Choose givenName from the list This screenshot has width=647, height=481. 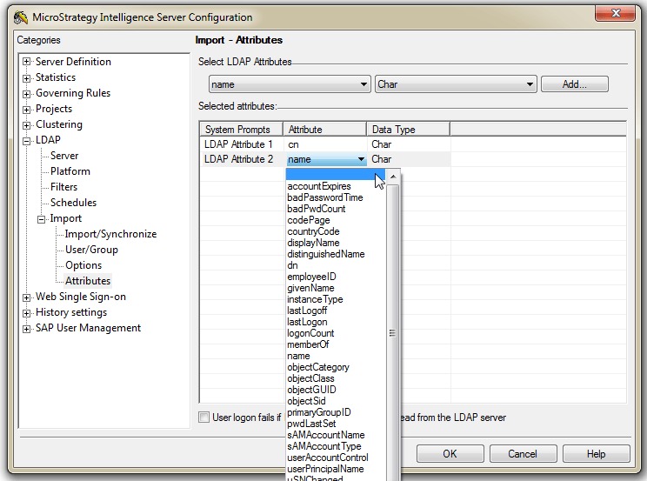[310, 288]
